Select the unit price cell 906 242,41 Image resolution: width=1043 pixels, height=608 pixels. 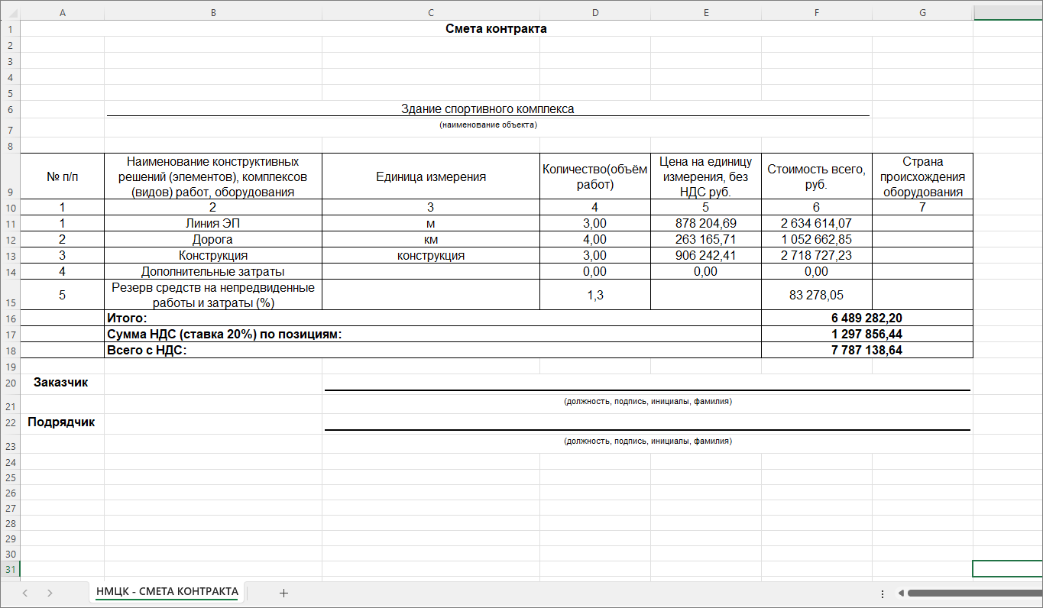705,255
